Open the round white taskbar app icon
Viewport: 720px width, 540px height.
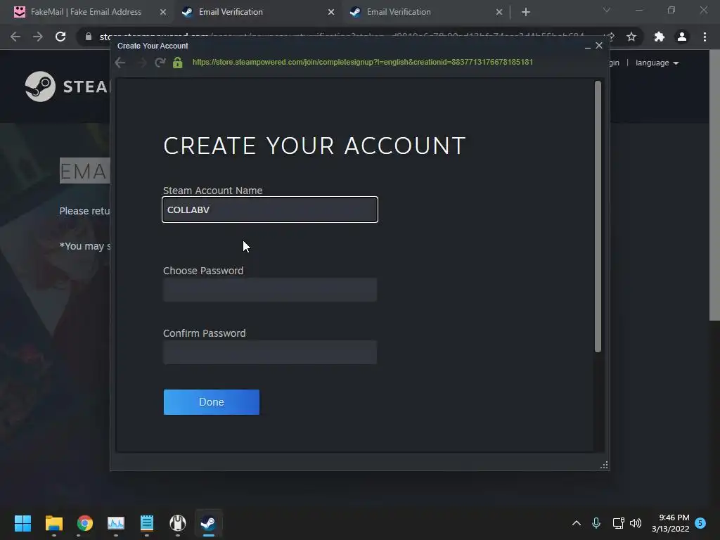(x=178, y=523)
